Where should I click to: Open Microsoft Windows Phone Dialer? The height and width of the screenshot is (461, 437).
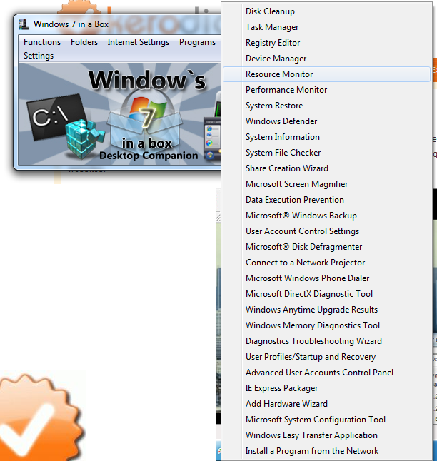pos(326,278)
